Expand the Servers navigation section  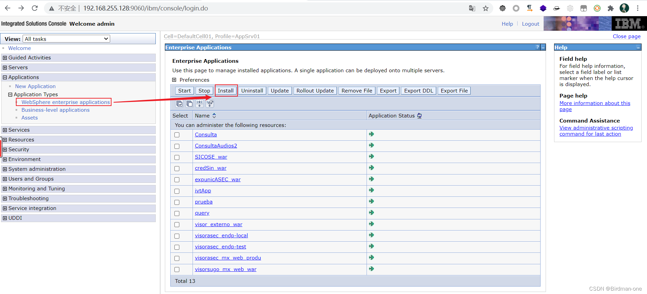coord(5,68)
